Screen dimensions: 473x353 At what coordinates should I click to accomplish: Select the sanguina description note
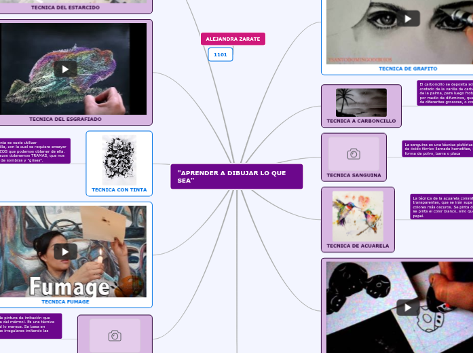pos(437,149)
